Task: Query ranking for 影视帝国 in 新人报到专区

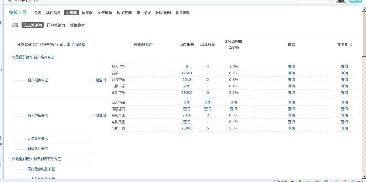Action: coord(291,80)
